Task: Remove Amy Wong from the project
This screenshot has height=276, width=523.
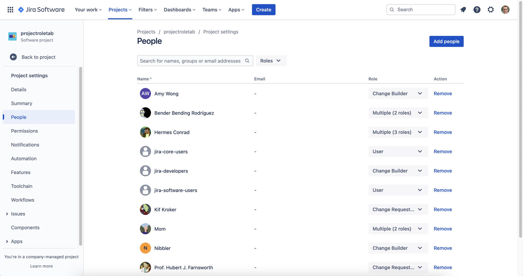Action: (x=443, y=94)
